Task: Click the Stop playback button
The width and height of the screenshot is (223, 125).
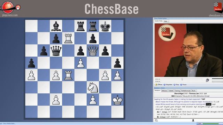Action: (176, 85)
